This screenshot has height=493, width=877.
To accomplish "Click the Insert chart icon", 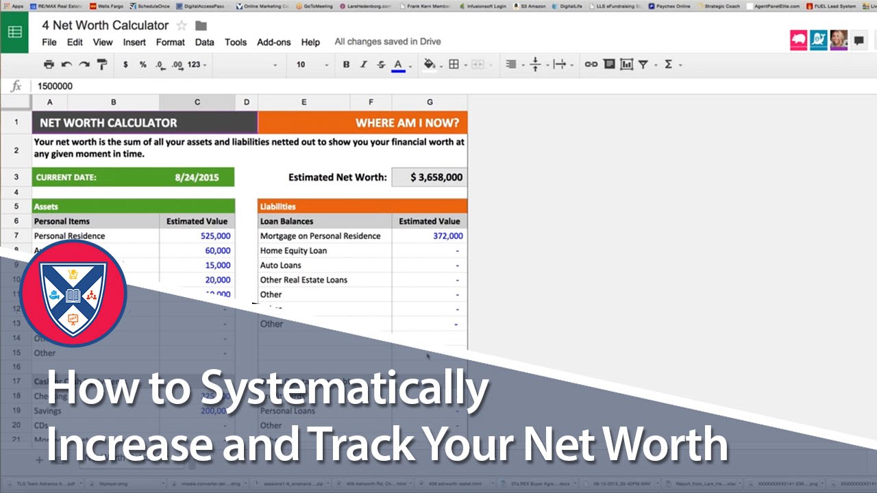I will tap(627, 64).
